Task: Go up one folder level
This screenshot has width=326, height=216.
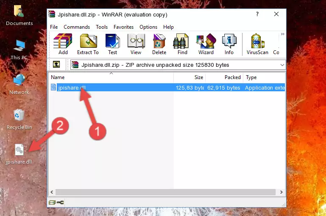Action: click(56, 65)
